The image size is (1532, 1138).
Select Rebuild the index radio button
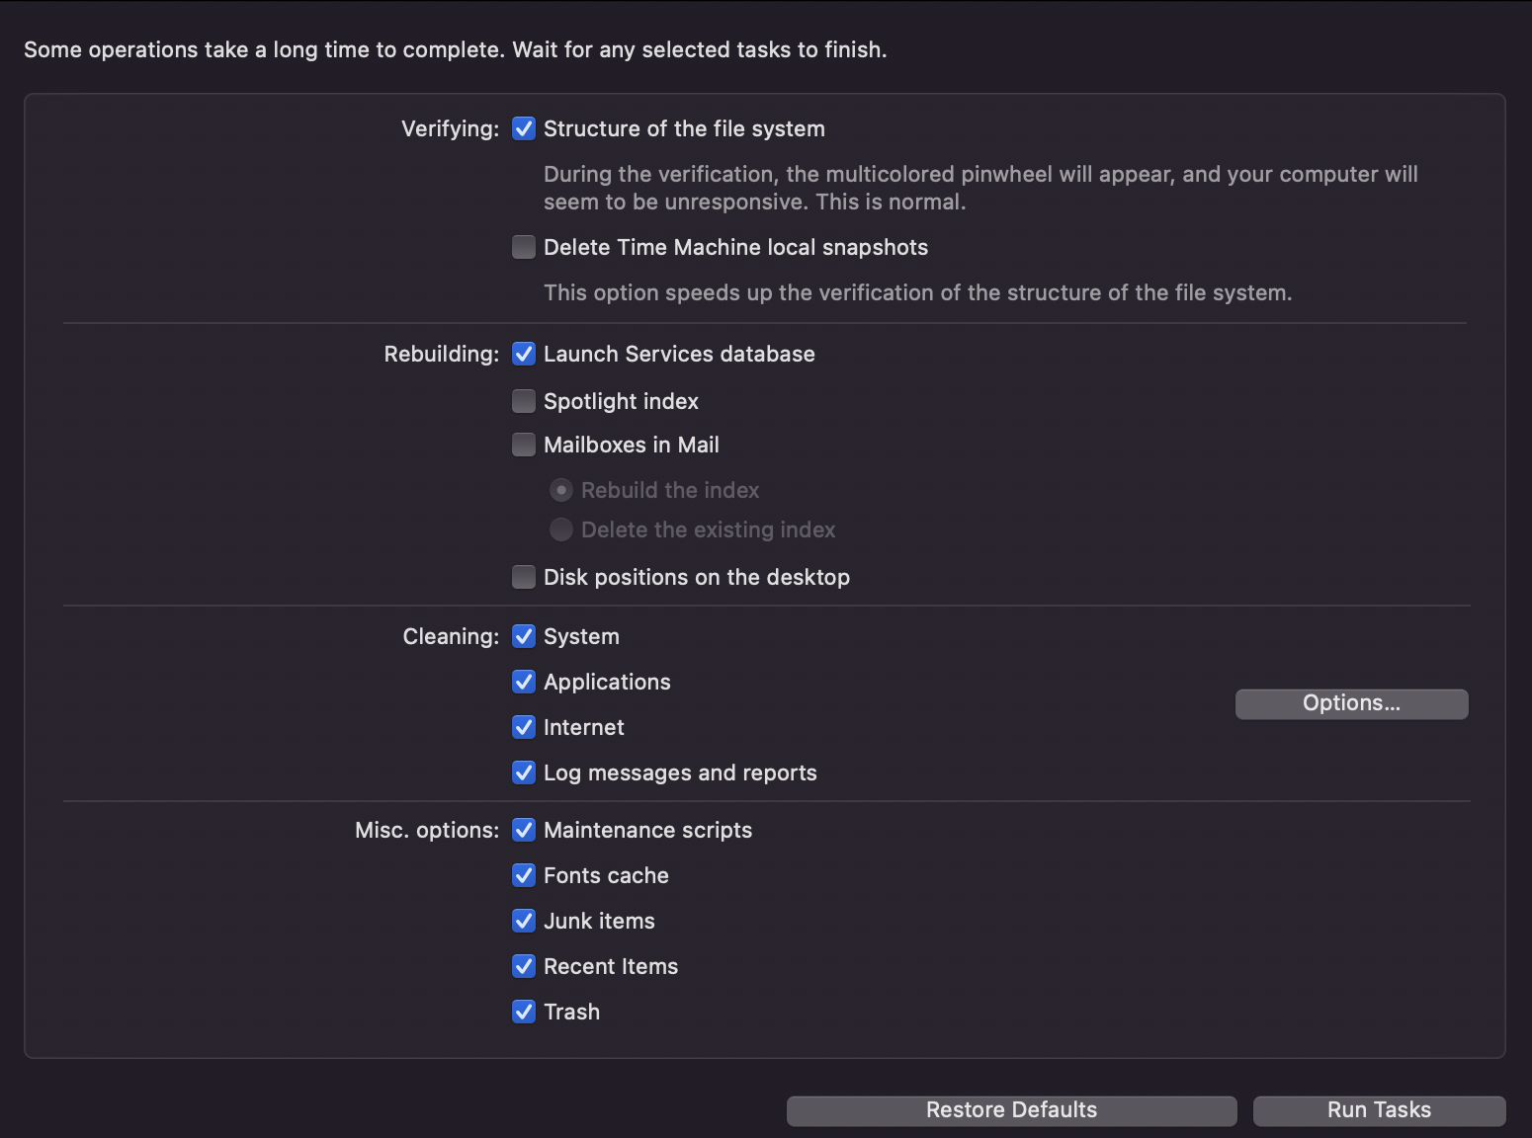coord(561,491)
